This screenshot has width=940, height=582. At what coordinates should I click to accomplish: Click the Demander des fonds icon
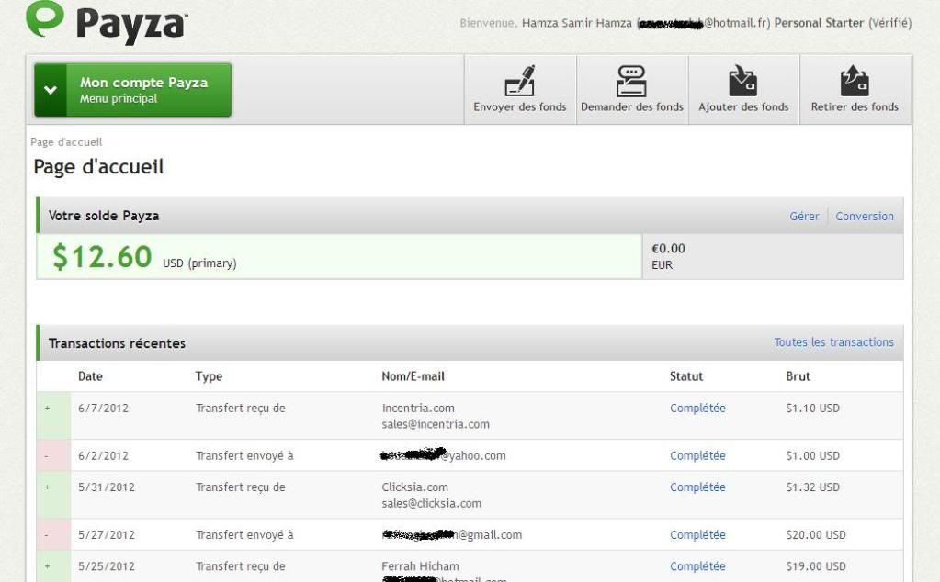631,81
